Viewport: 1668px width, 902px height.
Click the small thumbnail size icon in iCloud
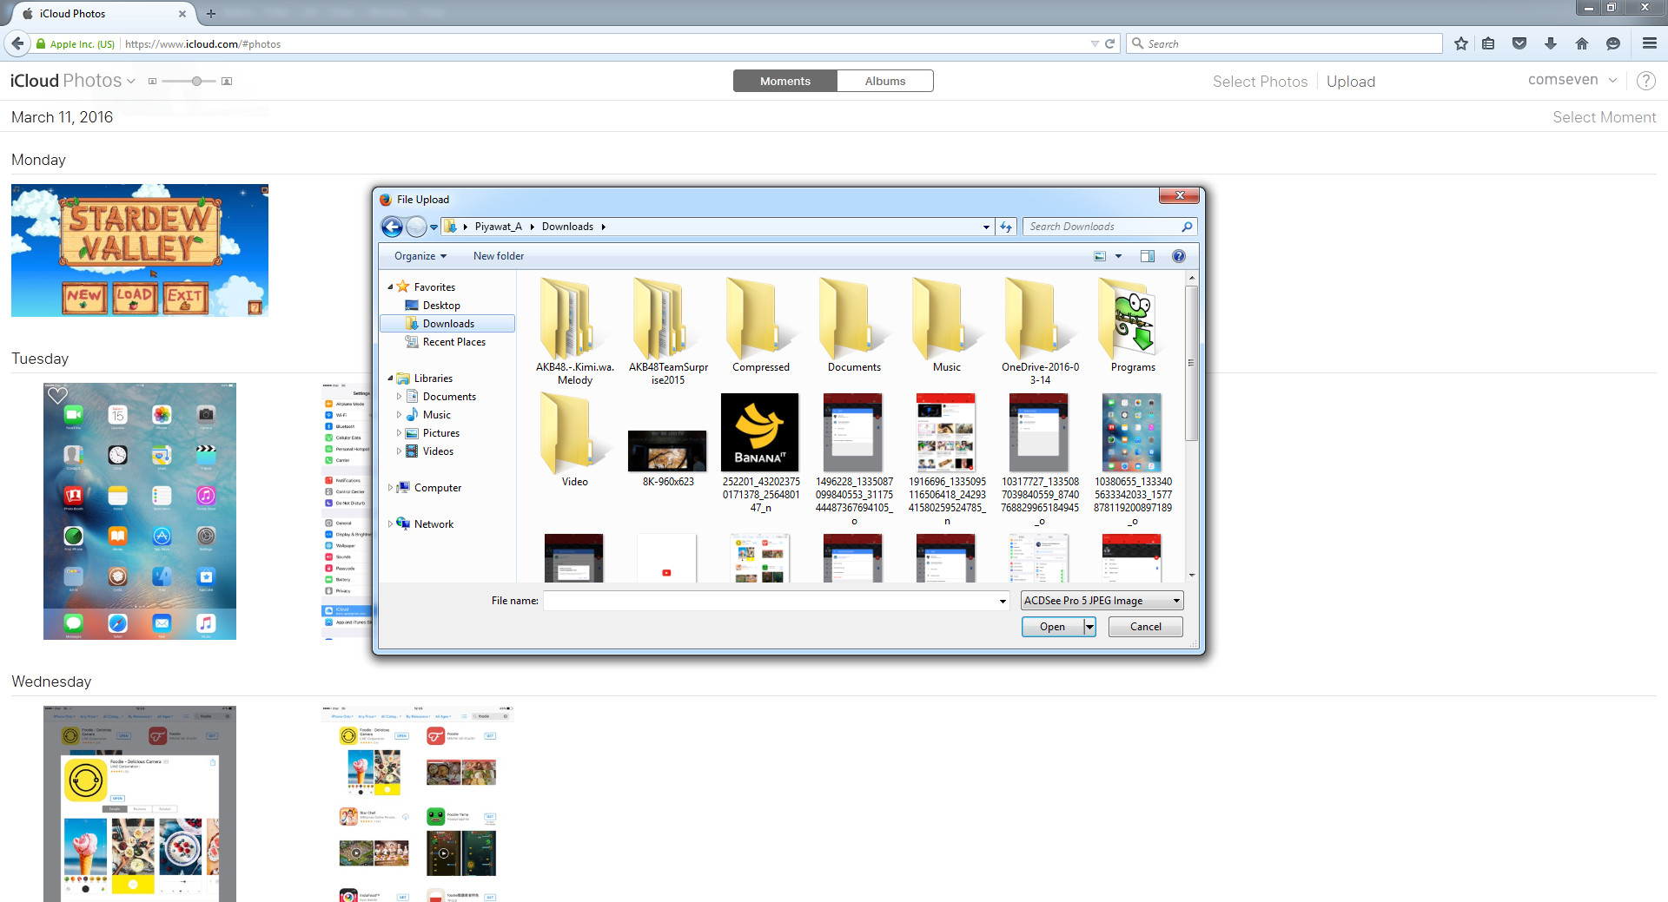point(152,81)
